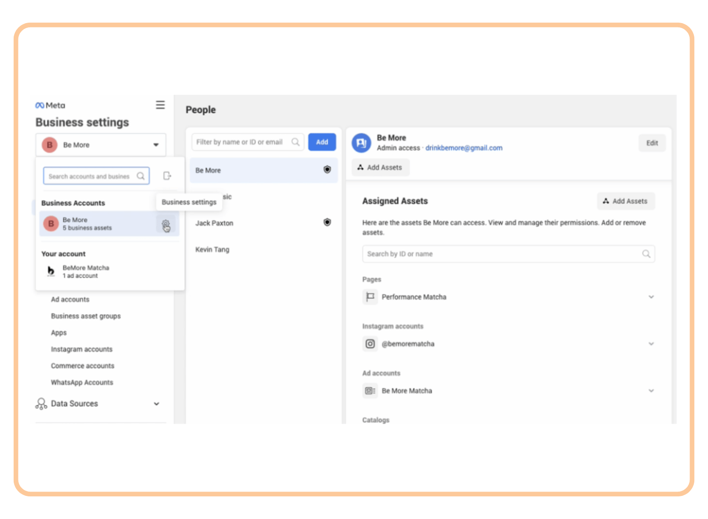This screenshot has width=708, height=519.
Task: Select Kevin Tang in the people list
Action: [x=264, y=250]
